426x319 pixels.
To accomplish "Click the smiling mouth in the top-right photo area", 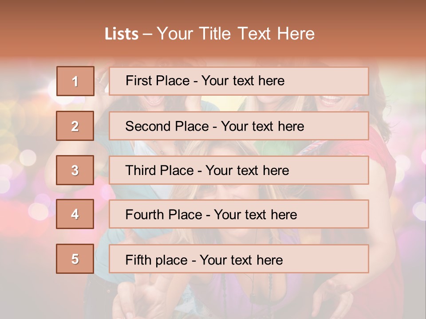I will (331, 101).
